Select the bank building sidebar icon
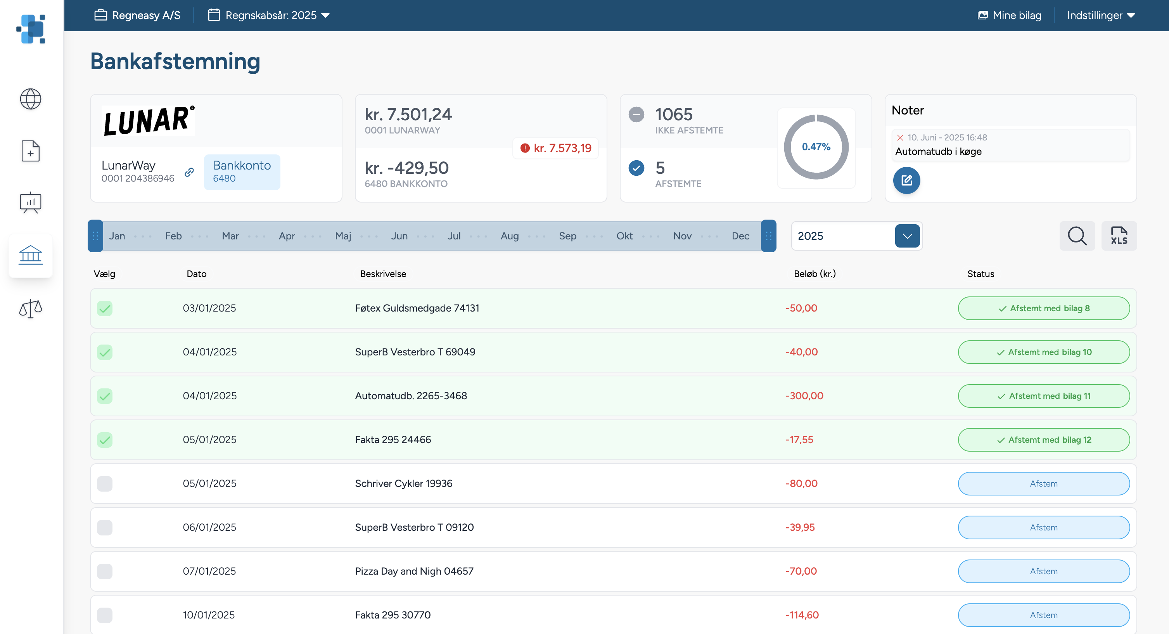 point(30,255)
